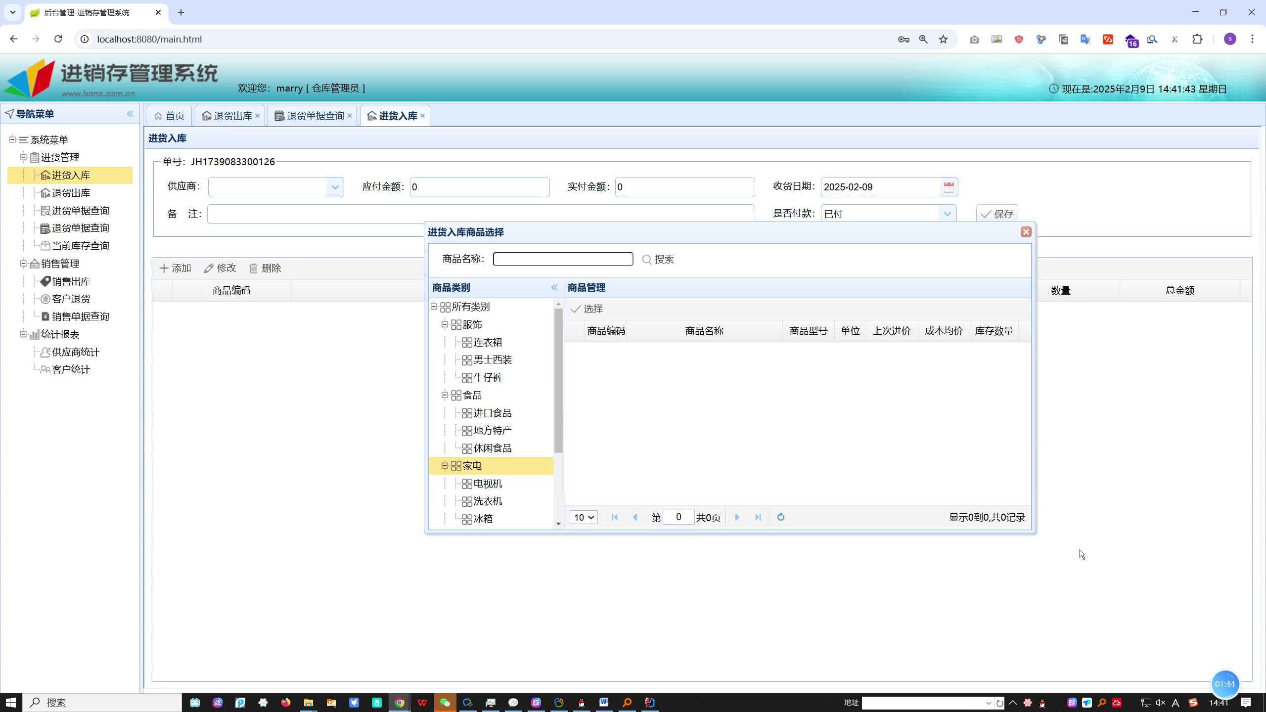Image resolution: width=1266 pixels, height=712 pixels.
Task: Click the page number field
Action: (x=678, y=517)
